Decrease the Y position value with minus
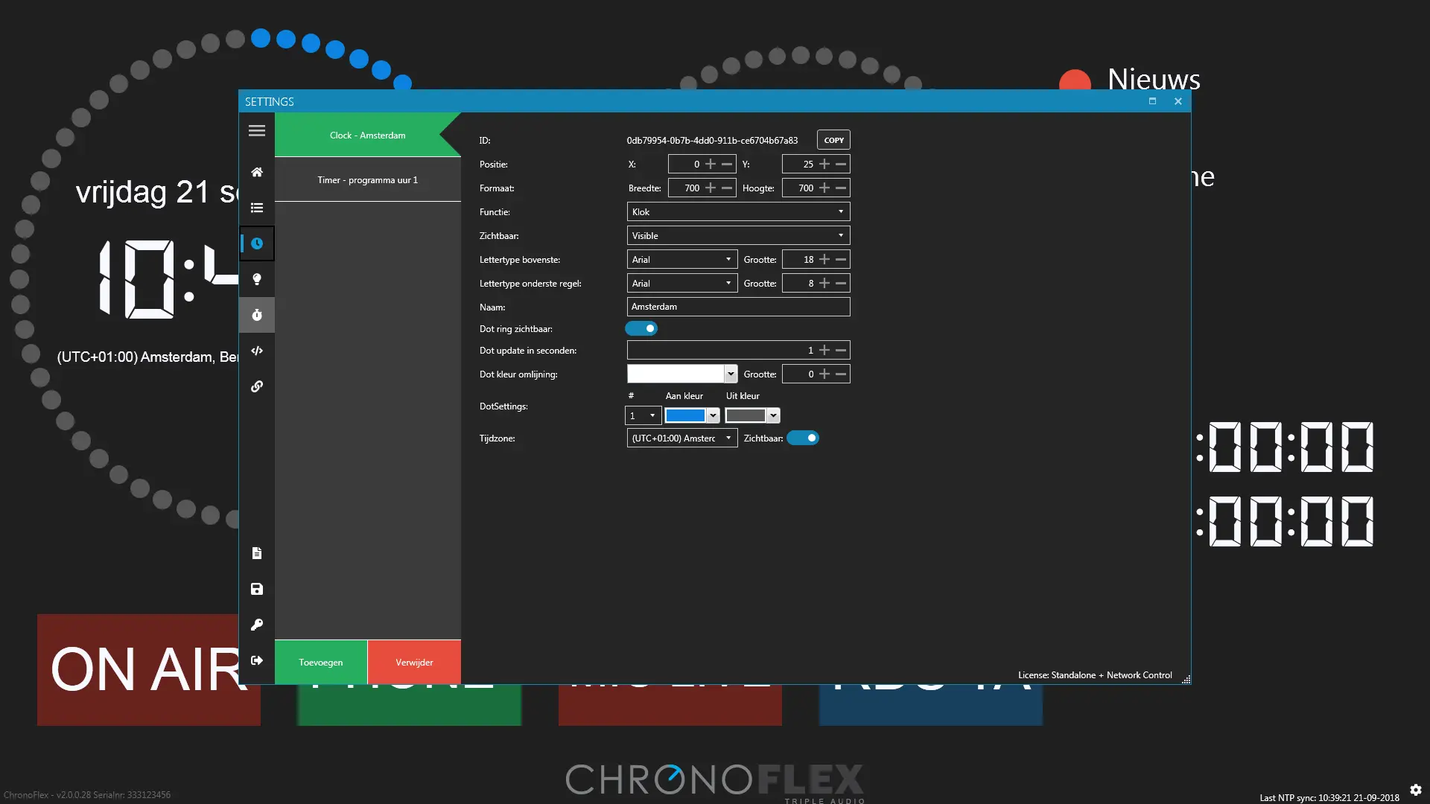Image resolution: width=1430 pixels, height=804 pixels. coord(841,164)
